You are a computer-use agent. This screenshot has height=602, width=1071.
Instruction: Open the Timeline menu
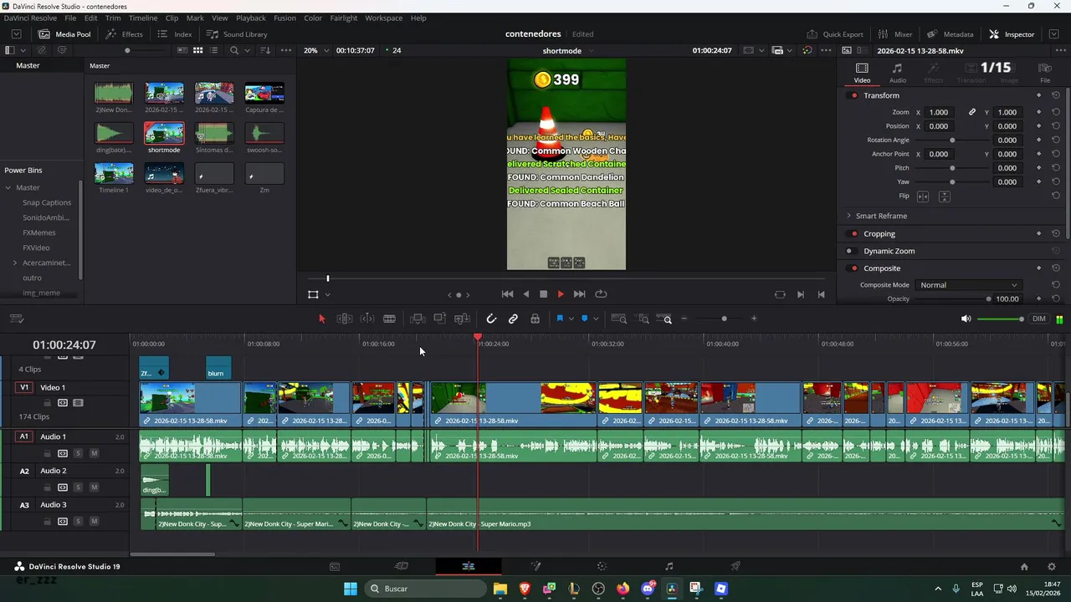pyautogui.click(x=143, y=18)
